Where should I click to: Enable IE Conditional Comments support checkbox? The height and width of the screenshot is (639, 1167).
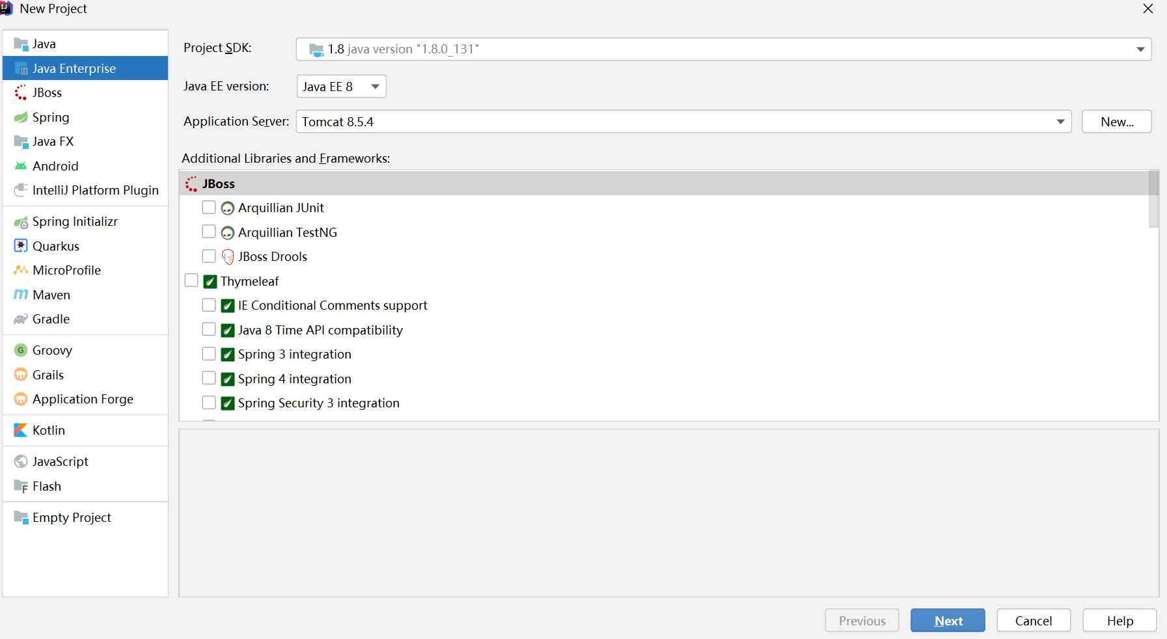pyautogui.click(x=209, y=305)
